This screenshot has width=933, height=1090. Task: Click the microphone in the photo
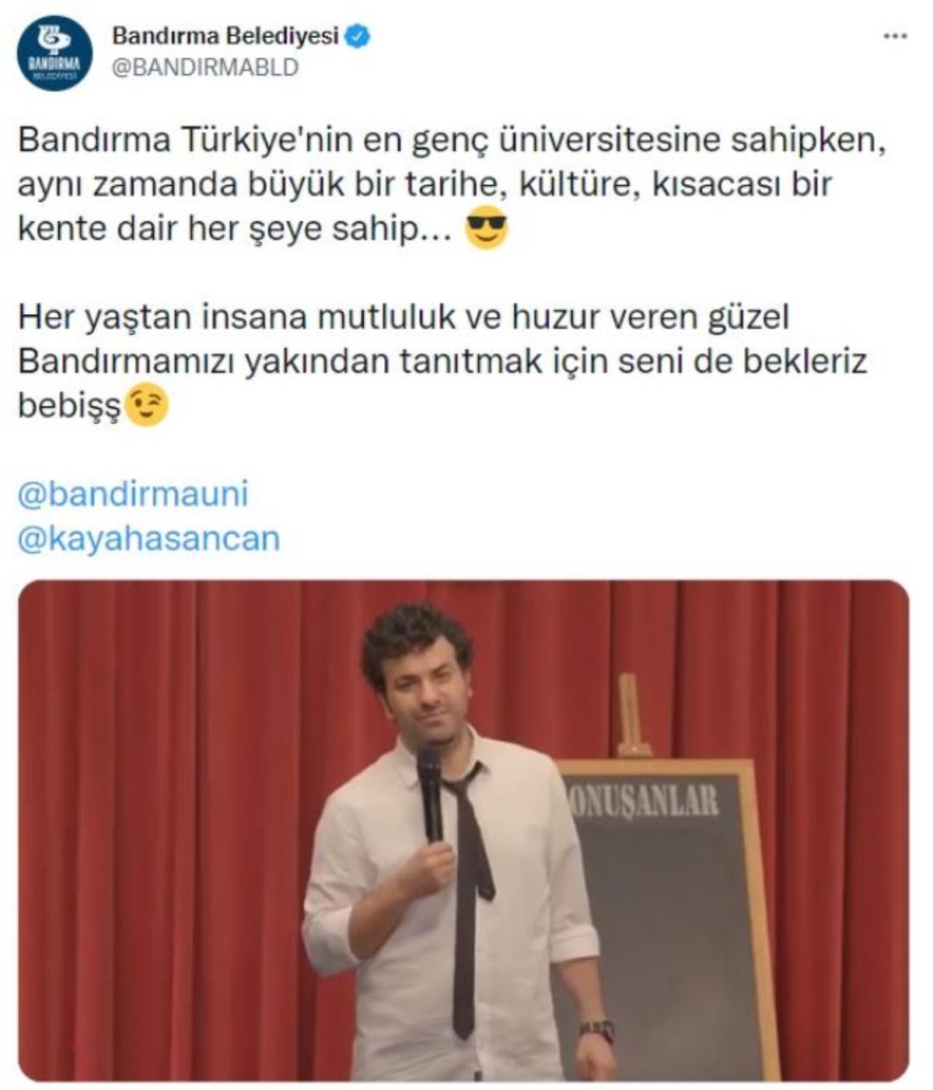430,793
